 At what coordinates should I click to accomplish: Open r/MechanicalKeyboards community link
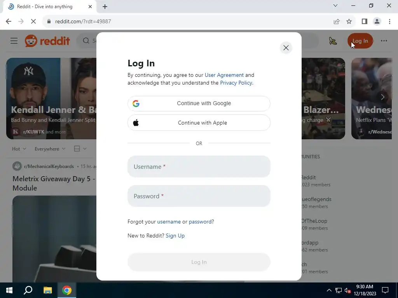point(49,166)
